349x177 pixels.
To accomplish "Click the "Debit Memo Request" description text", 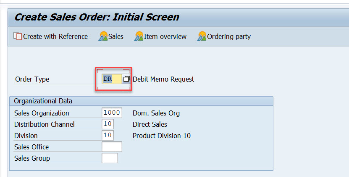I will [x=163, y=79].
